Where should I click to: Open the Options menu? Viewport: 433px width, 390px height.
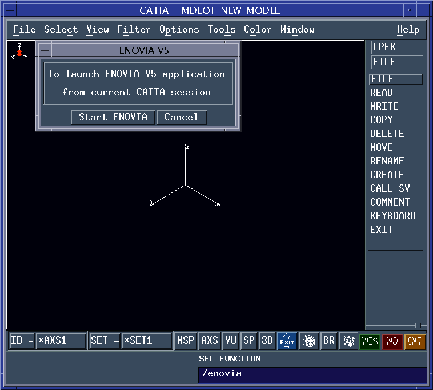[179, 30]
